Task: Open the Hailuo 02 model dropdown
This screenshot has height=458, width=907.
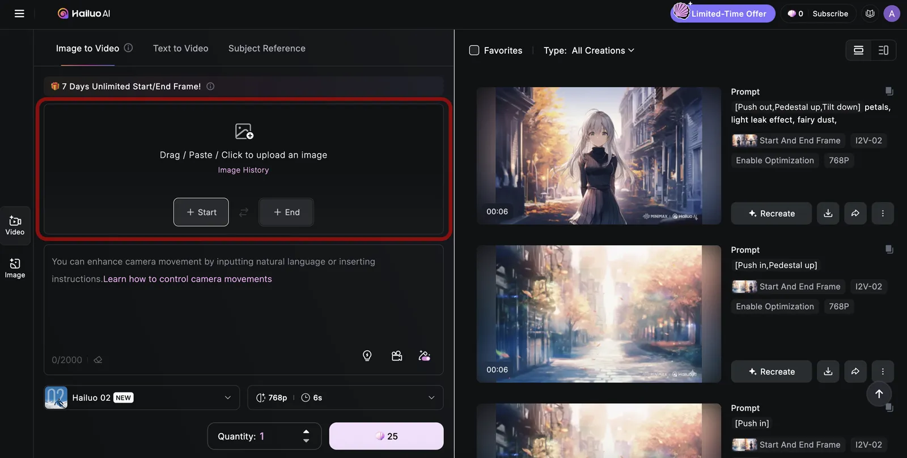Action: click(x=141, y=398)
